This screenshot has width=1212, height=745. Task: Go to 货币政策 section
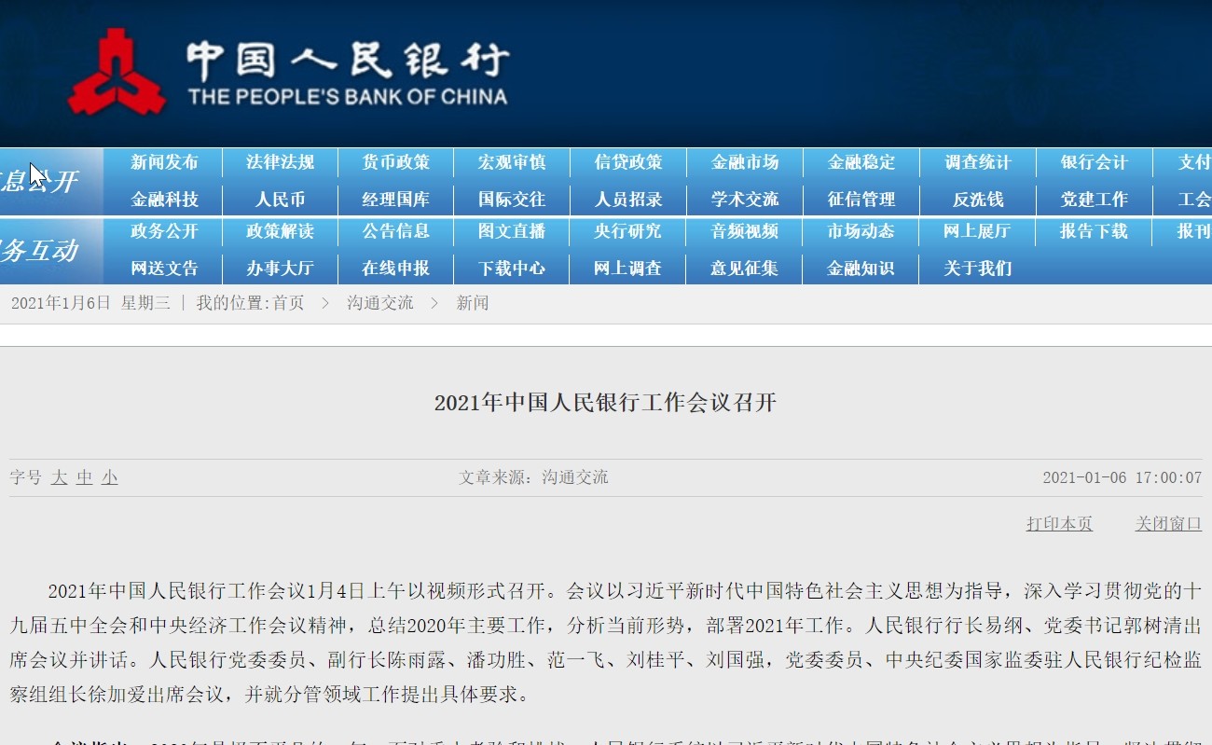pos(396,162)
